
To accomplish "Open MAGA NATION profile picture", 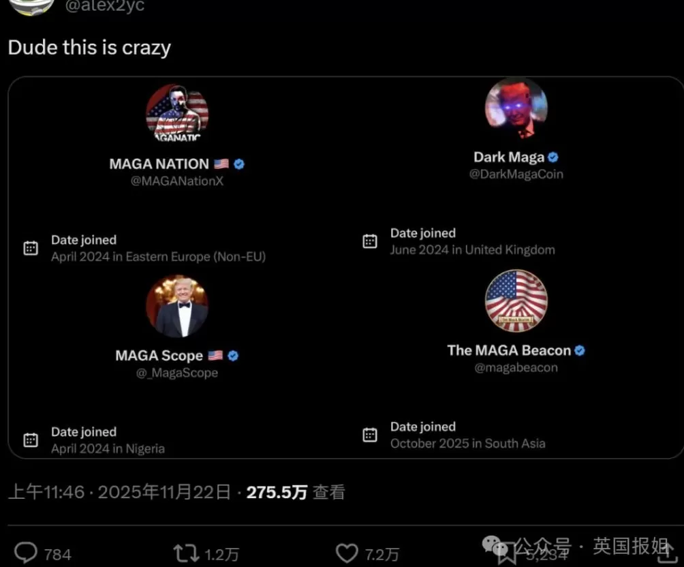I will click(x=177, y=114).
